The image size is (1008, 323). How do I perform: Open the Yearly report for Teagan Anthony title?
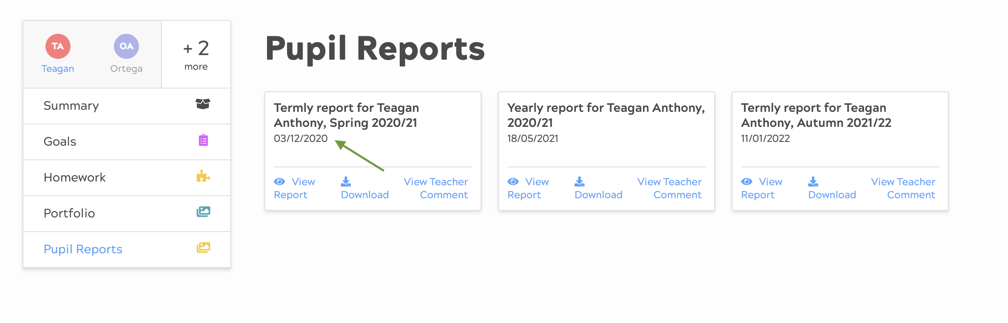tap(606, 115)
